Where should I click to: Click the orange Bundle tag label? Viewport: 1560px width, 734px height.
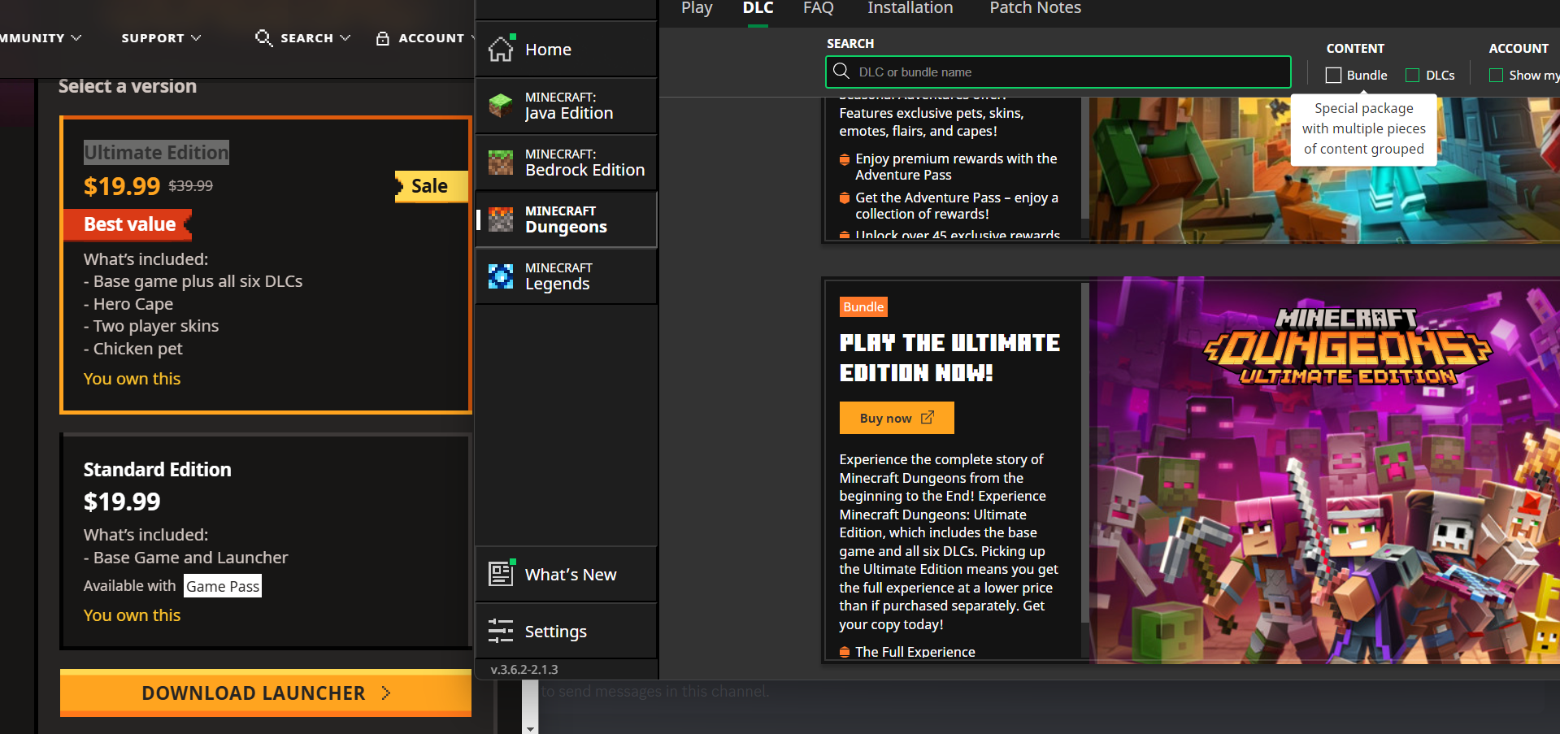coord(863,306)
